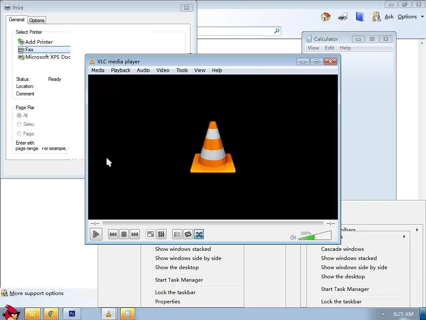Image resolution: width=426 pixels, height=320 pixels.
Task: Show VLC extended settings equalizer icon
Action: point(161,234)
